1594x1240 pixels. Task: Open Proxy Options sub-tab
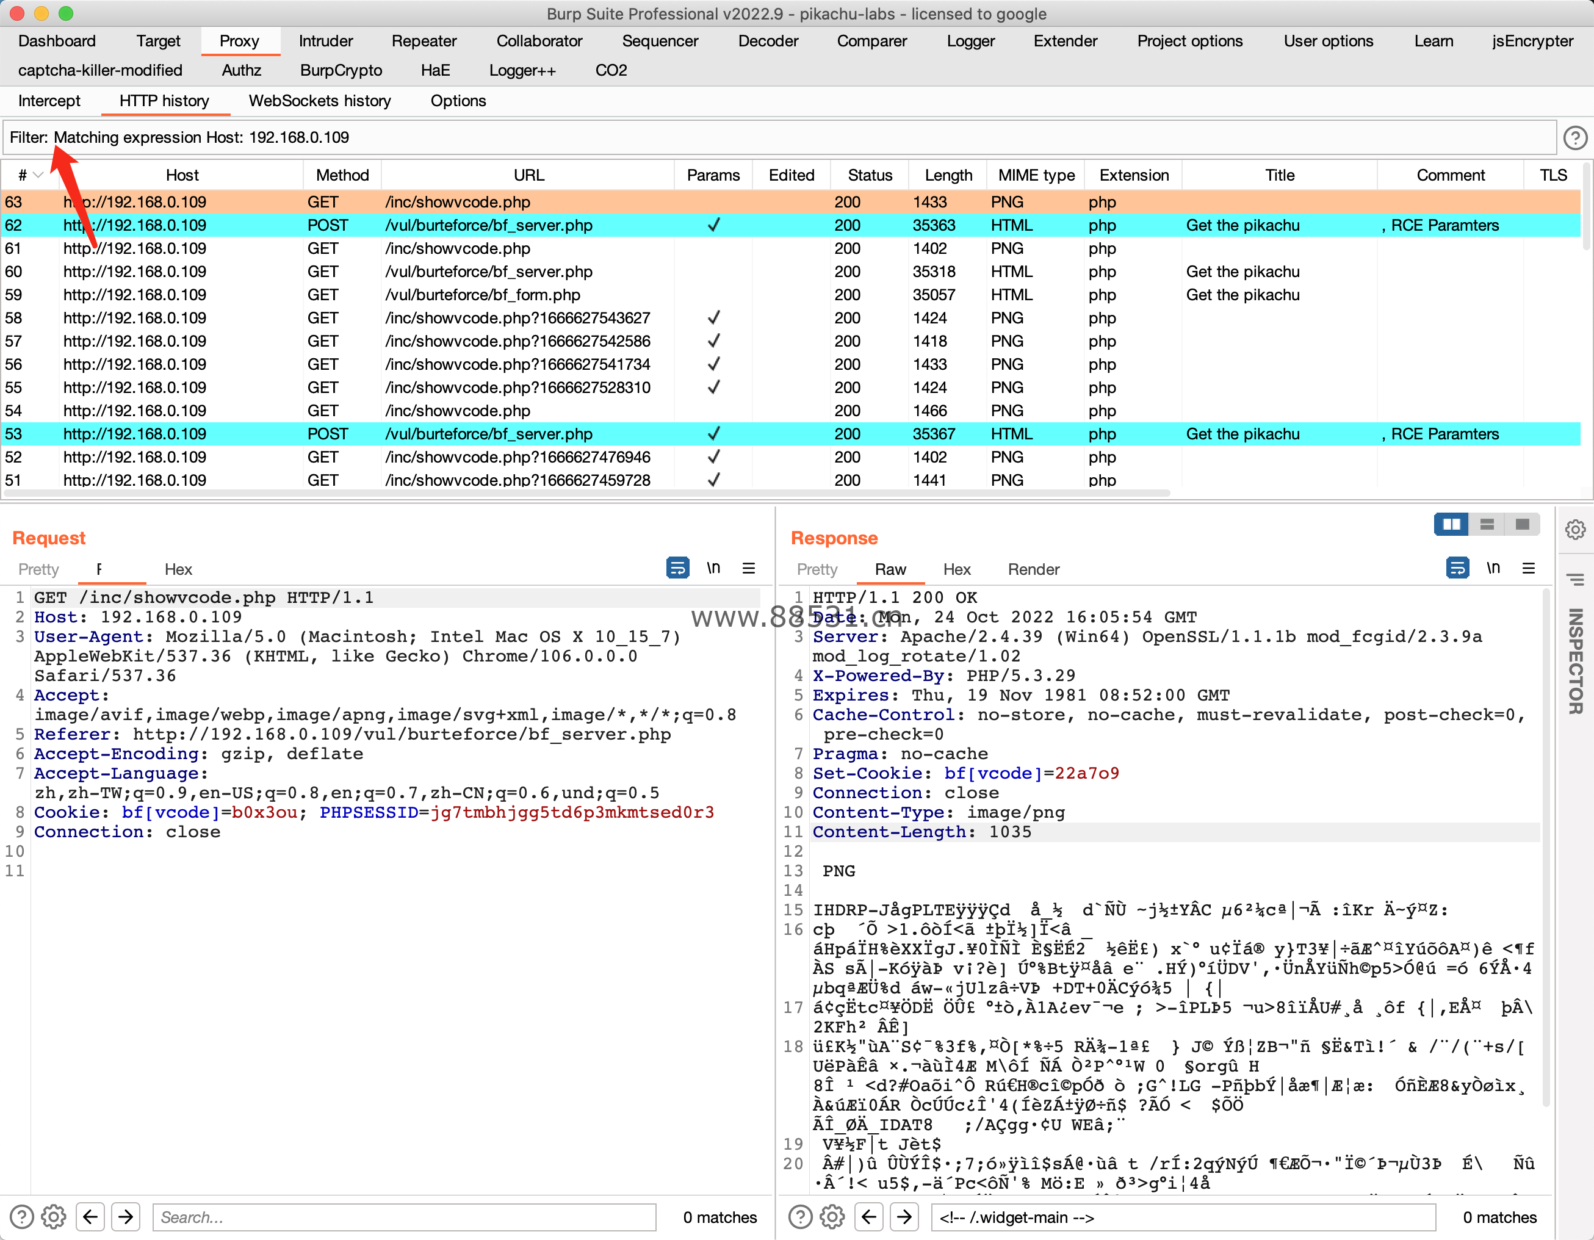click(458, 101)
